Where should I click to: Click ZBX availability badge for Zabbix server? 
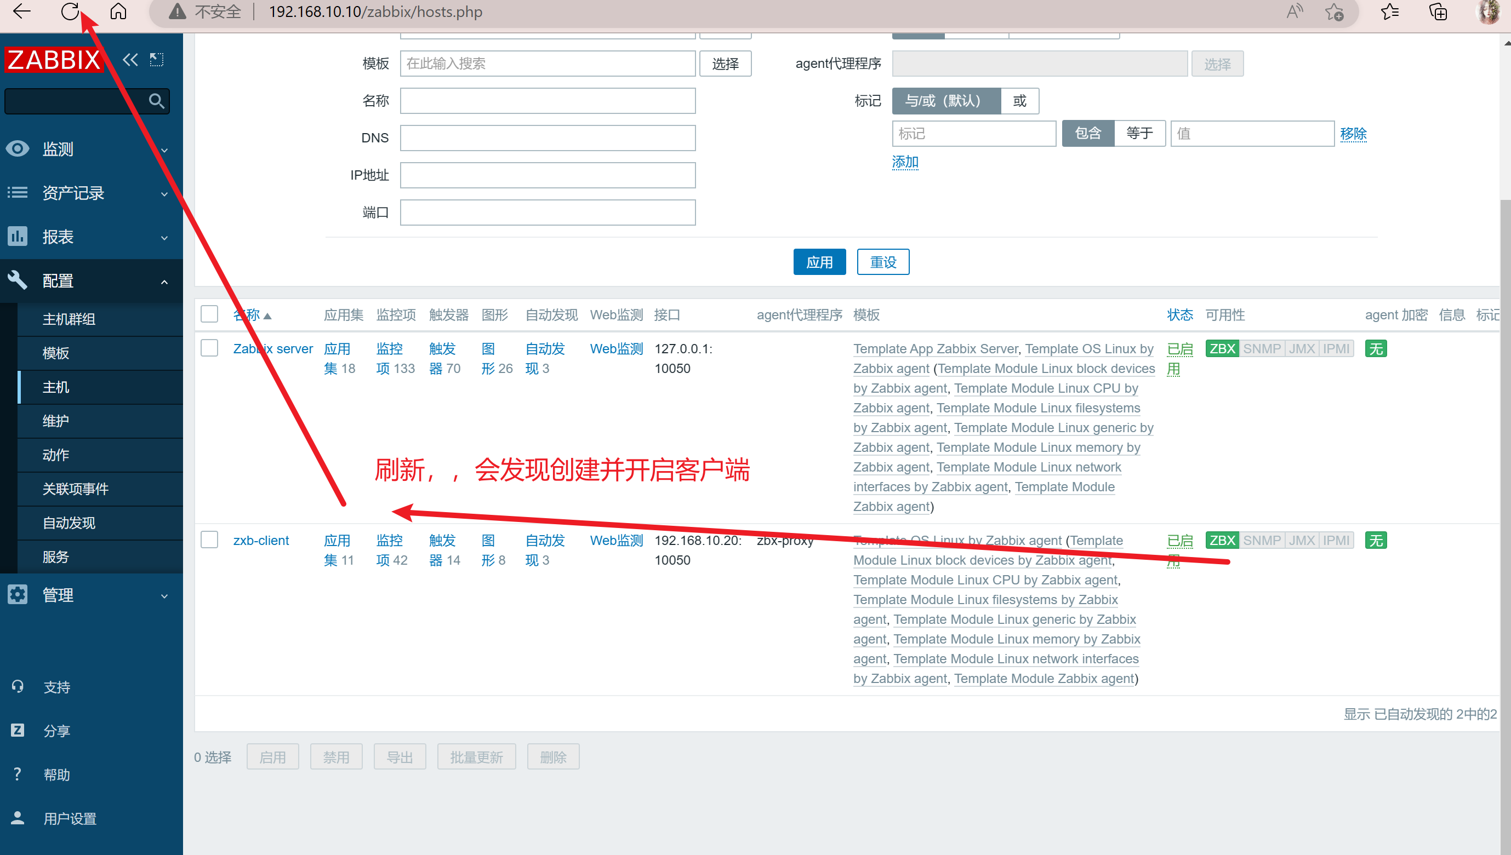point(1222,348)
